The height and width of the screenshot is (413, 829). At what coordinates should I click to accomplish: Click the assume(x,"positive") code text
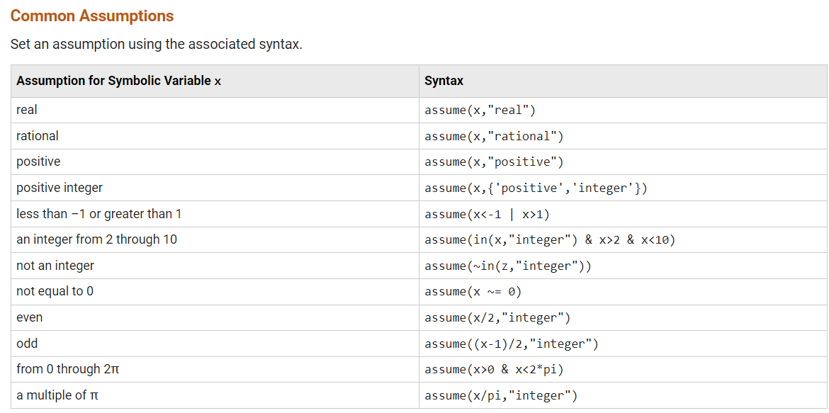click(x=495, y=162)
